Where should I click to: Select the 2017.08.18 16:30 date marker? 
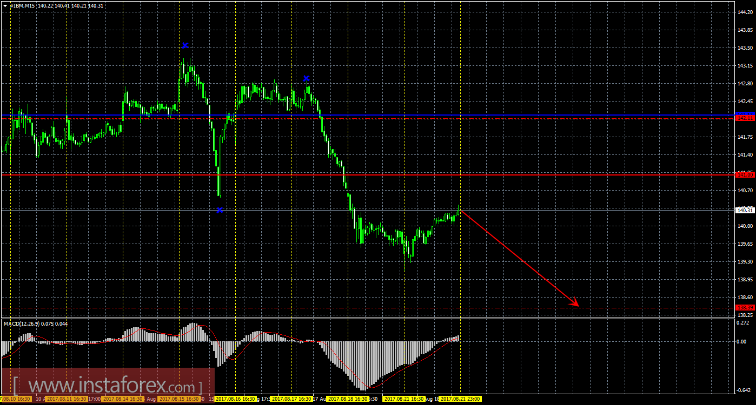pos(348,399)
